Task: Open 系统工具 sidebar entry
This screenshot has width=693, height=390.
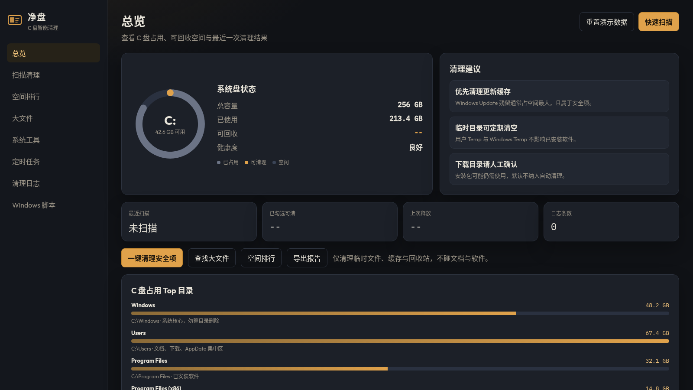Action: tap(53, 140)
